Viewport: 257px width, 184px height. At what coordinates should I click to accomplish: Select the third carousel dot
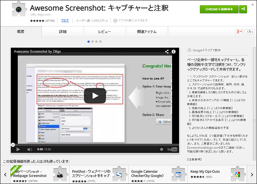pyautogui.click(x=96, y=42)
